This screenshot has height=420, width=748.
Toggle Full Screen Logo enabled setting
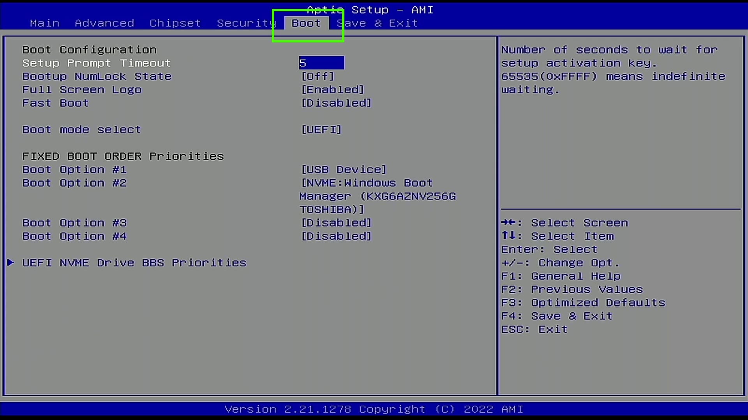(x=332, y=89)
